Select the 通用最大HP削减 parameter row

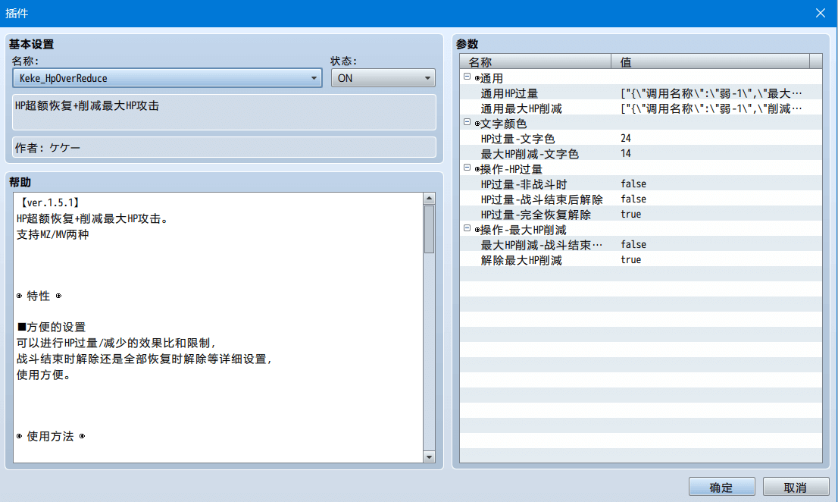pos(641,108)
